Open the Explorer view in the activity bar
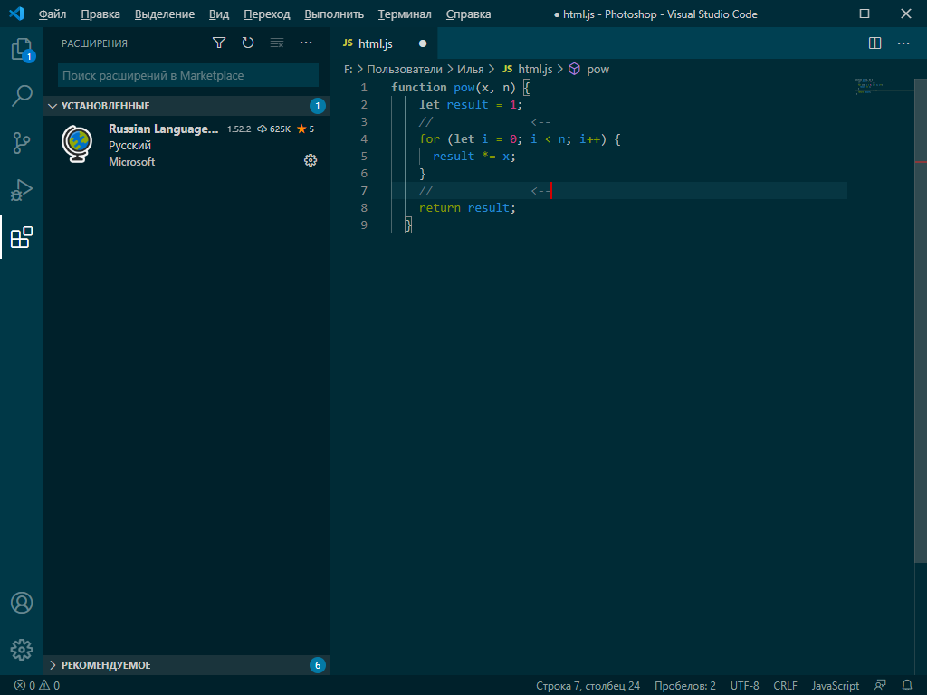This screenshot has width=927, height=695. tap(22, 51)
